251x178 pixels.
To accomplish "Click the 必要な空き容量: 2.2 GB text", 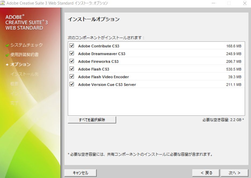I will (223, 120).
